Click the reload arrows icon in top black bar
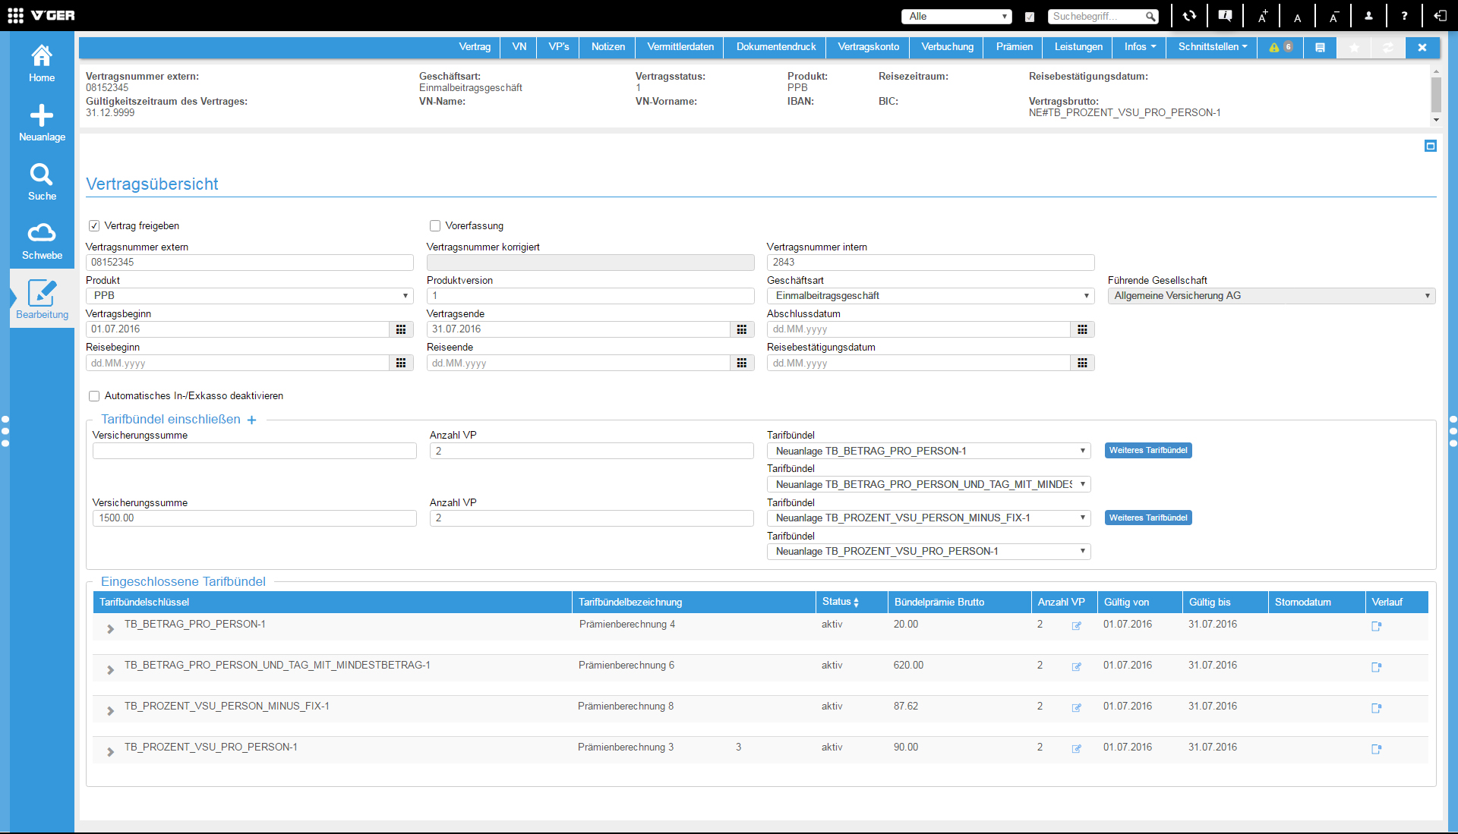 pyautogui.click(x=1189, y=16)
